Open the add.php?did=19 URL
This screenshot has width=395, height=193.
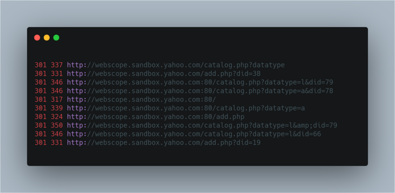[x=164, y=142]
